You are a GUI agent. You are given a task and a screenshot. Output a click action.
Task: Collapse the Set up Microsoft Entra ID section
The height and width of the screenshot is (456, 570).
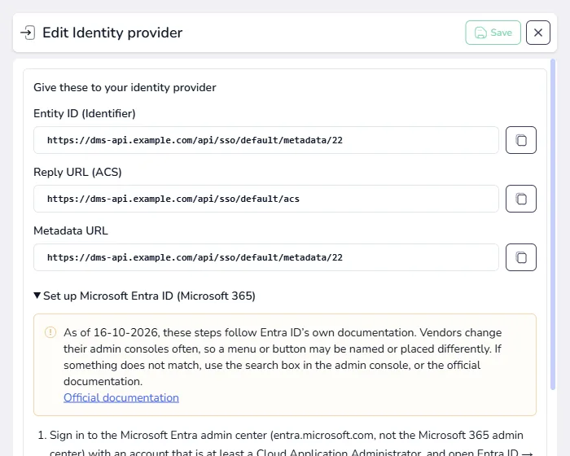tap(144, 296)
